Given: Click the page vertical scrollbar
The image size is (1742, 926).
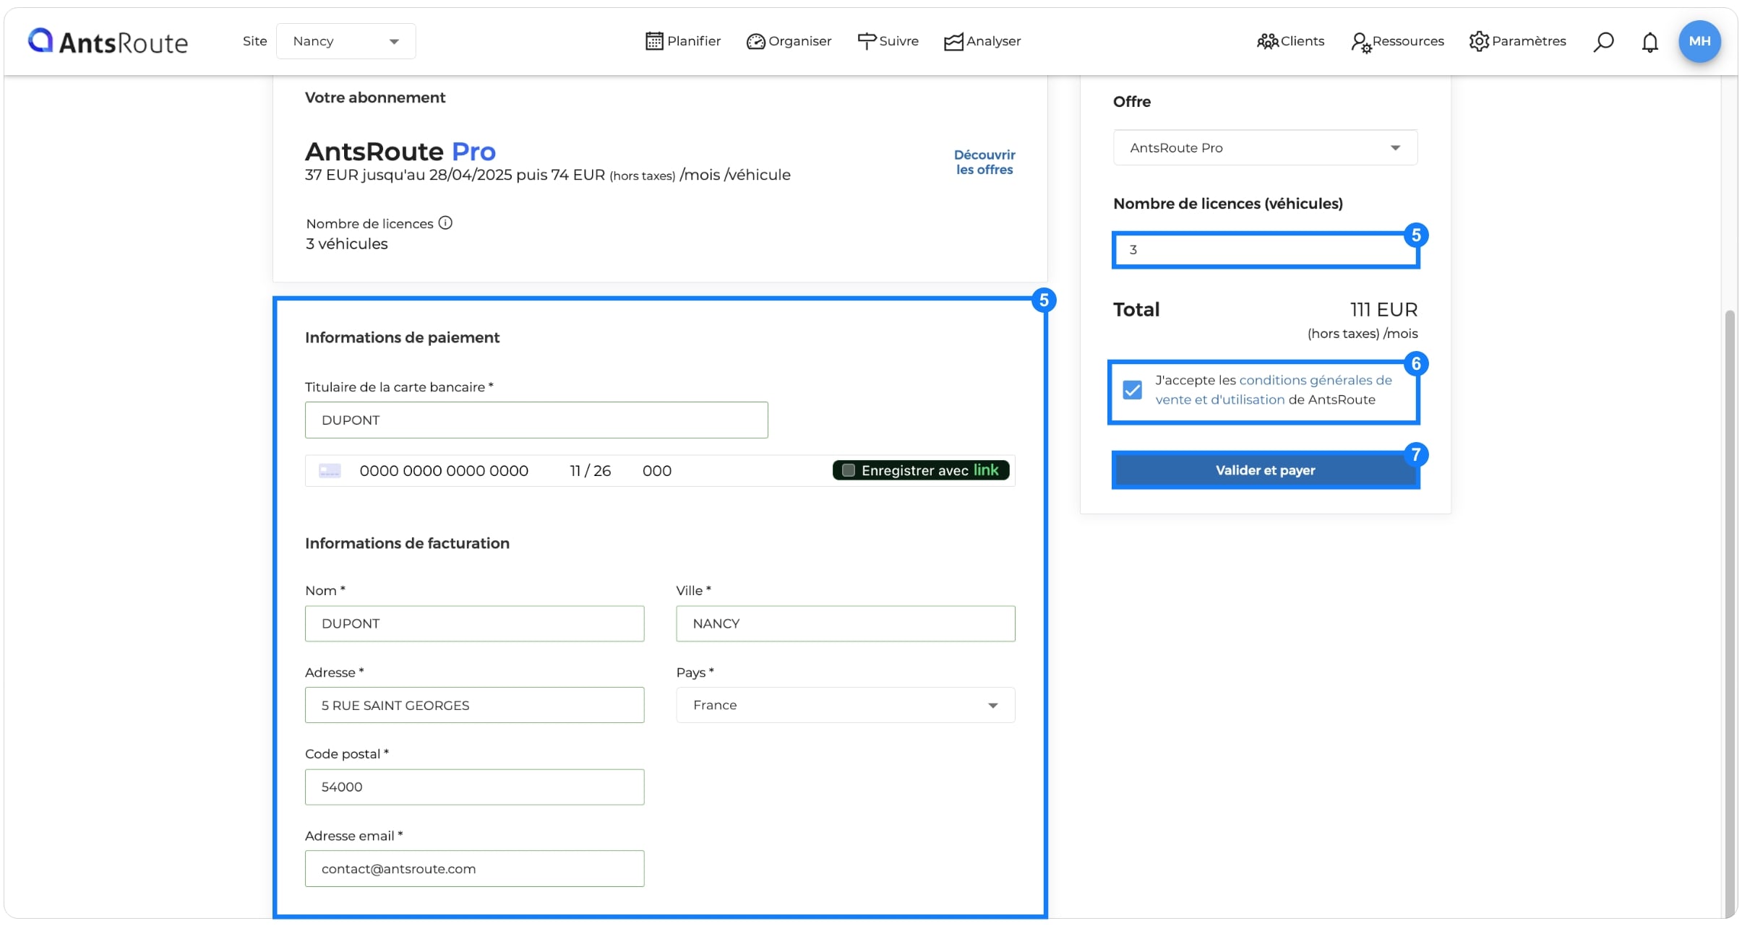Looking at the screenshot, I should pyautogui.click(x=1729, y=614).
